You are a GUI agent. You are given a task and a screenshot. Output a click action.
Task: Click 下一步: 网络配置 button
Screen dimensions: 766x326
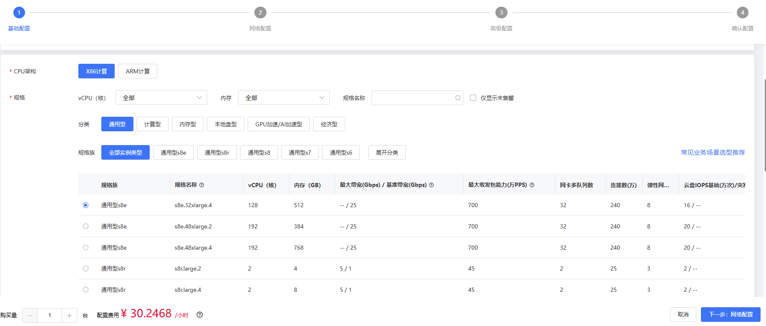pos(730,314)
